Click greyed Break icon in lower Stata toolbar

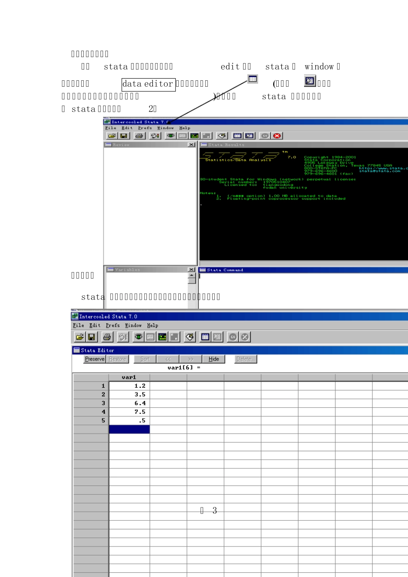(245, 337)
